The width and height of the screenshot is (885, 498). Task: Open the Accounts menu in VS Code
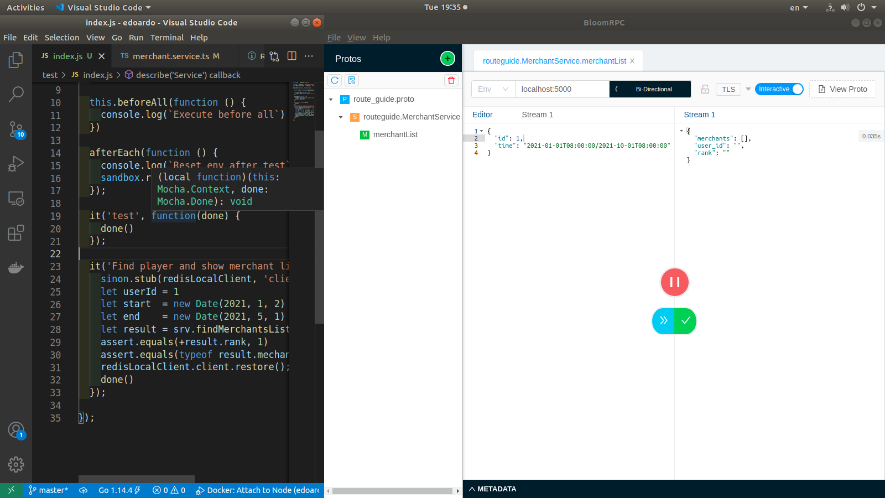point(16,430)
